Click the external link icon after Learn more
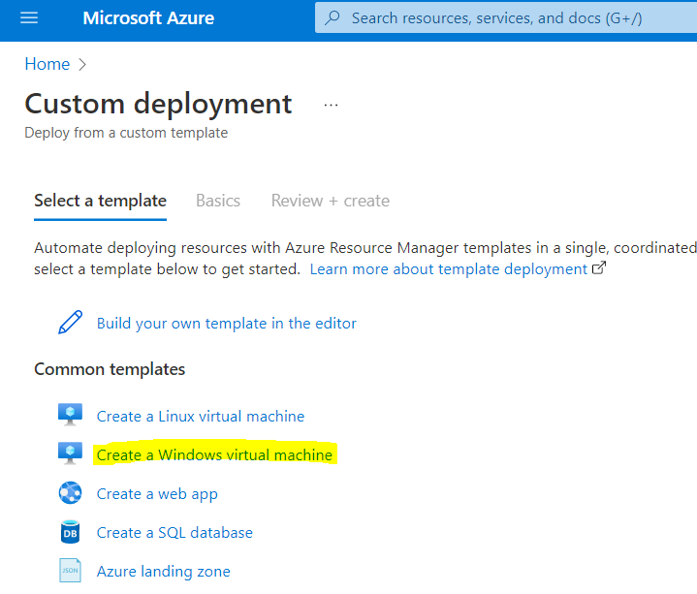Image resolution: width=697 pixels, height=594 pixels. [598, 268]
